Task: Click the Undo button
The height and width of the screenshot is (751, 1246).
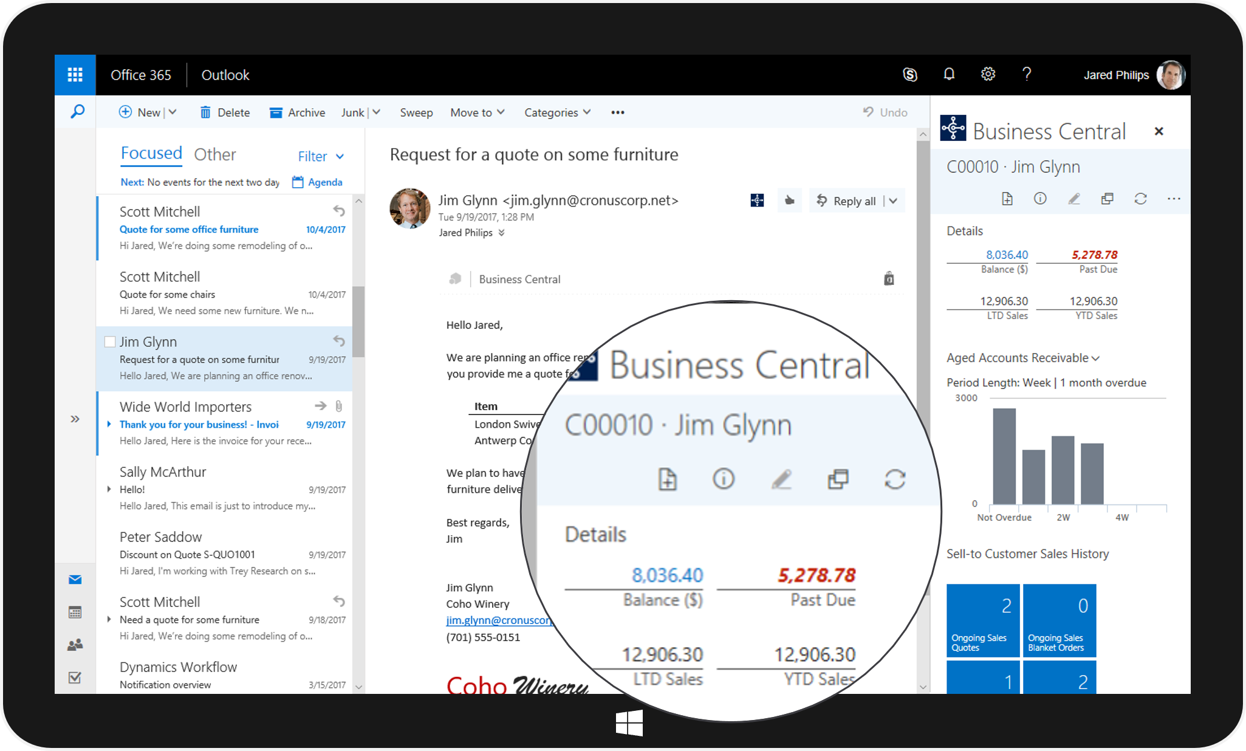Action: (885, 112)
